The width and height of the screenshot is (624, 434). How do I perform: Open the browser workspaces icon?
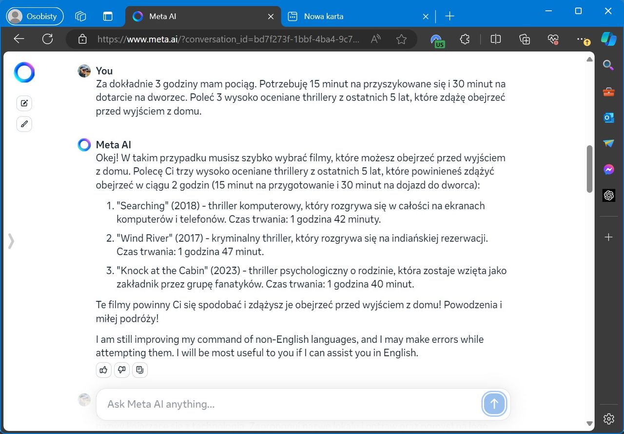(80, 16)
